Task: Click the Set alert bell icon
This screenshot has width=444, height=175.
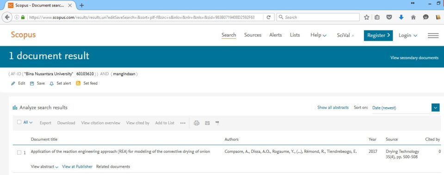Action: pyautogui.click(x=51, y=84)
